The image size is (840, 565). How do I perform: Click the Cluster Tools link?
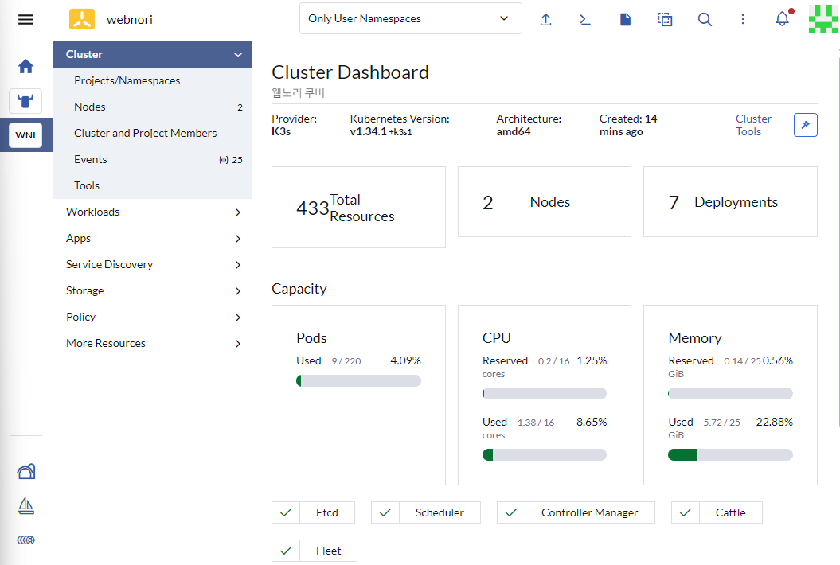[x=753, y=125]
